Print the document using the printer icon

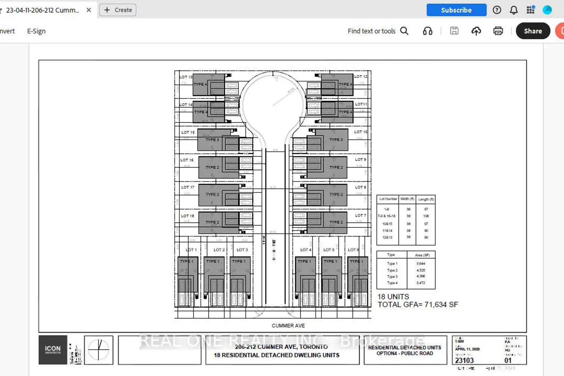[498, 31]
